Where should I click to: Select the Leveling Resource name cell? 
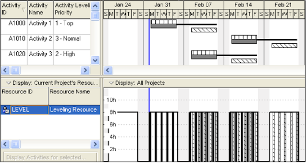(74, 110)
